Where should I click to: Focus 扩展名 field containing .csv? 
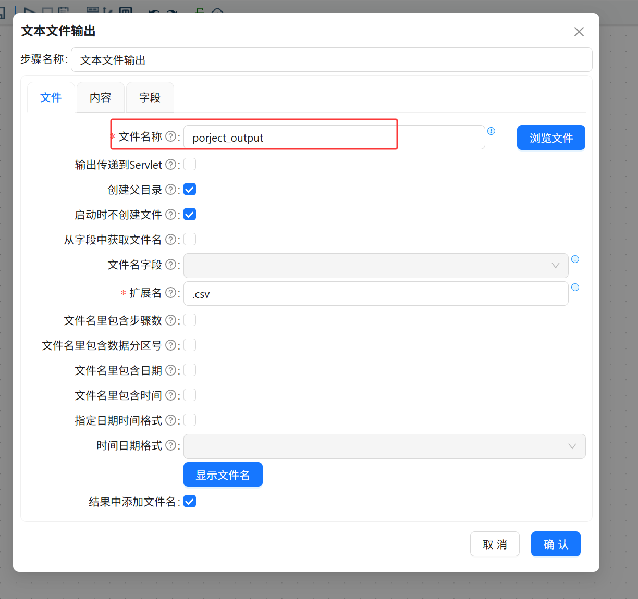coord(376,294)
